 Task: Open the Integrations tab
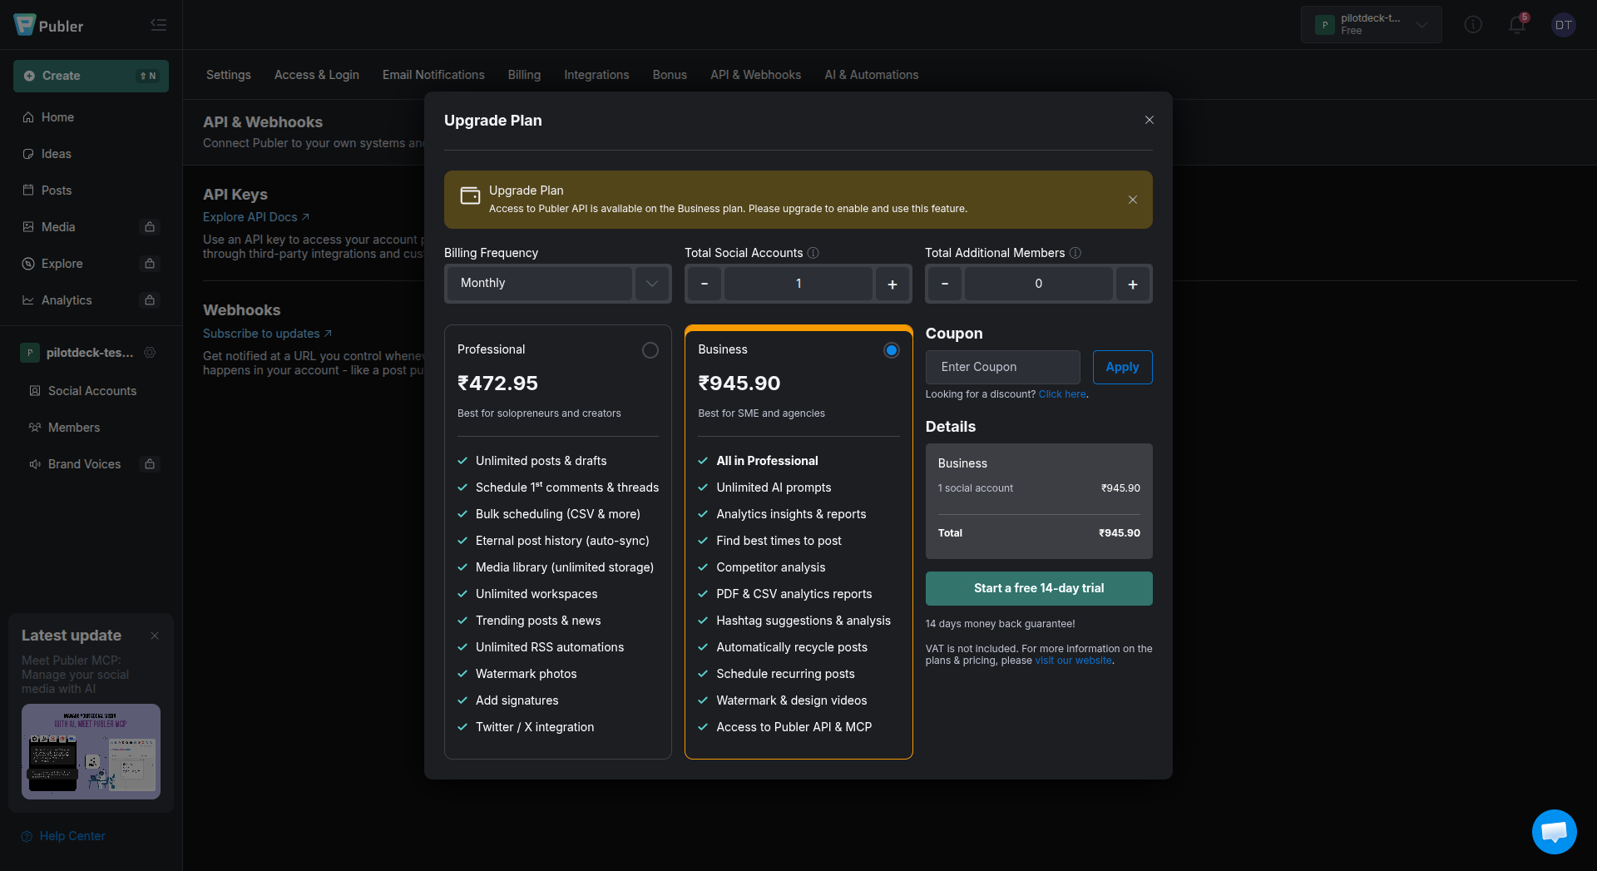(596, 75)
